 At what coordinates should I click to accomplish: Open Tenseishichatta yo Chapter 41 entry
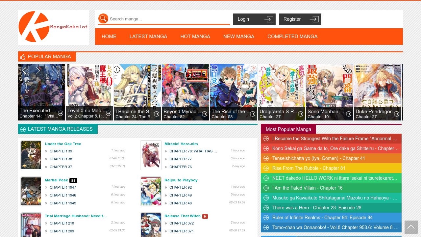pos(319,158)
